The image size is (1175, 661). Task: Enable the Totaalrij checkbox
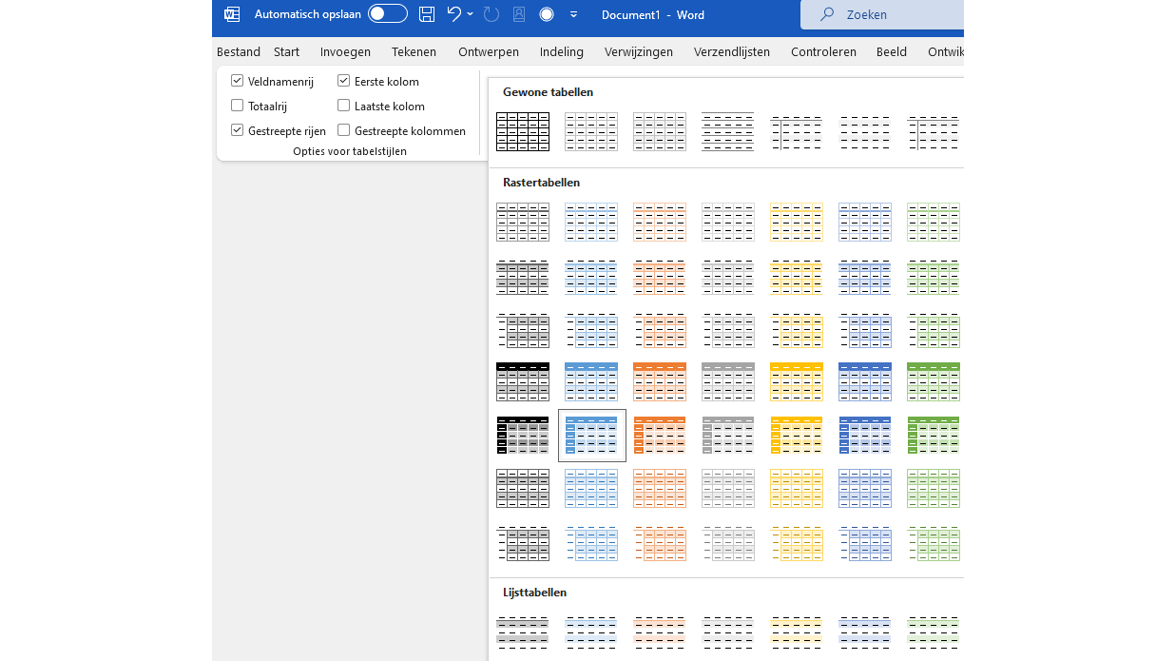[x=238, y=106]
